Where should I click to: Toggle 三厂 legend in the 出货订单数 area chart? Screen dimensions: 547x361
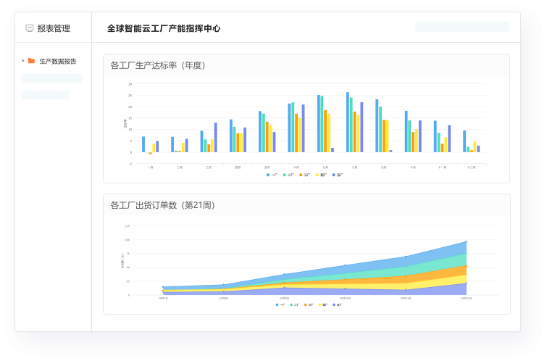pyautogui.click(x=309, y=304)
